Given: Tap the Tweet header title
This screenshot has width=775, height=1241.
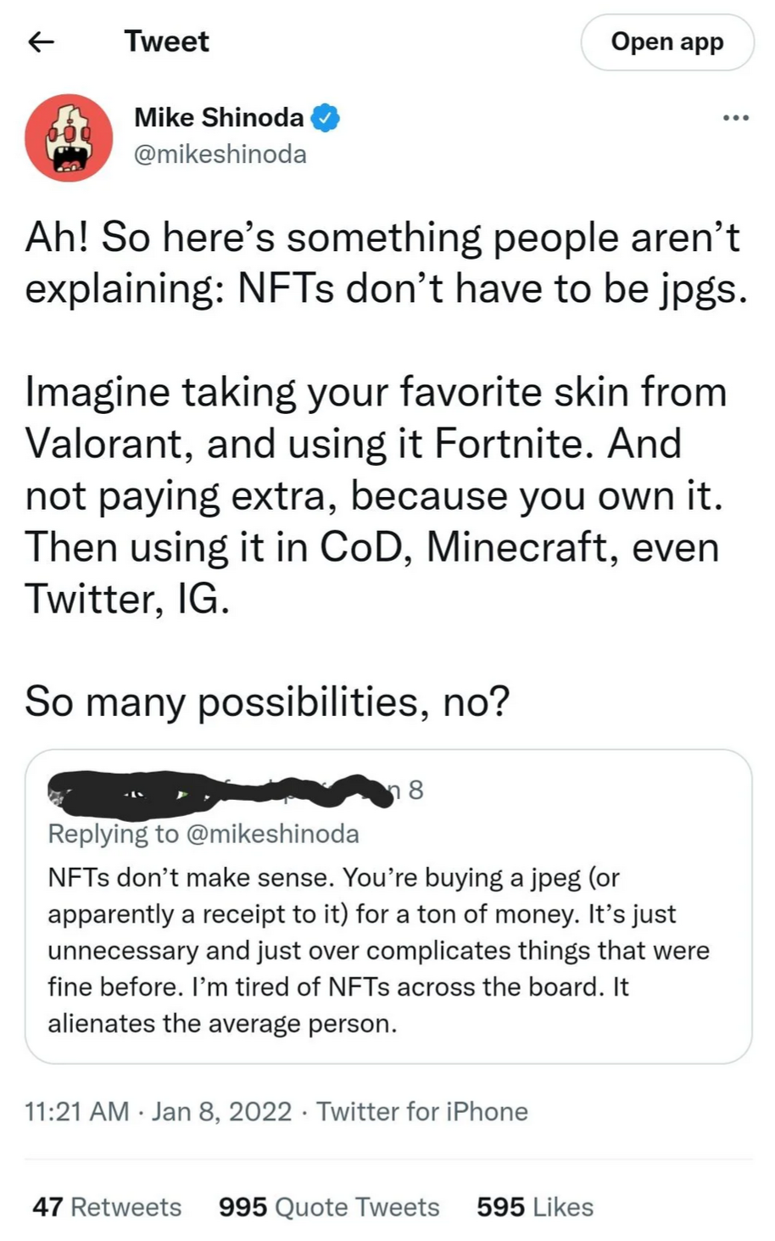Looking at the screenshot, I should (x=166, y=42).
